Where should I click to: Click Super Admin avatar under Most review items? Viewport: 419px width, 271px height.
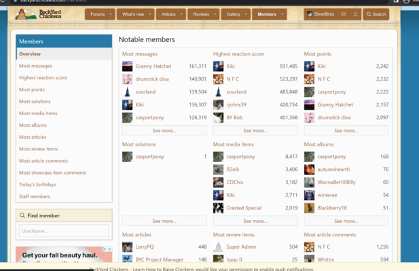coord(218,247)
